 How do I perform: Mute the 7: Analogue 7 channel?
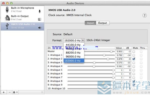[134, 78]
